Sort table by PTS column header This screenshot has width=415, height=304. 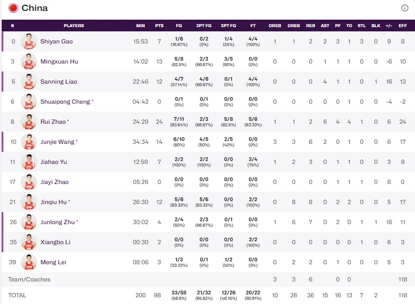pos(159,26)
